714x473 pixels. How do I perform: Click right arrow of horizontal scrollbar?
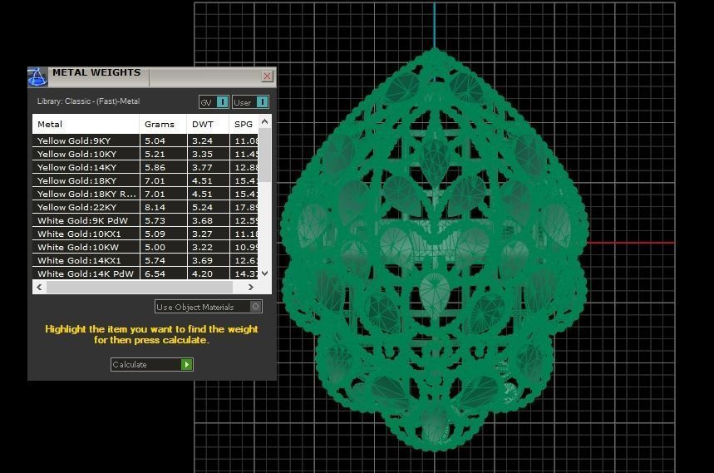coord(250,288)
